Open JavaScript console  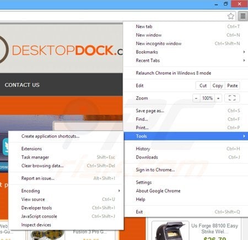click(x=66, y=216)
